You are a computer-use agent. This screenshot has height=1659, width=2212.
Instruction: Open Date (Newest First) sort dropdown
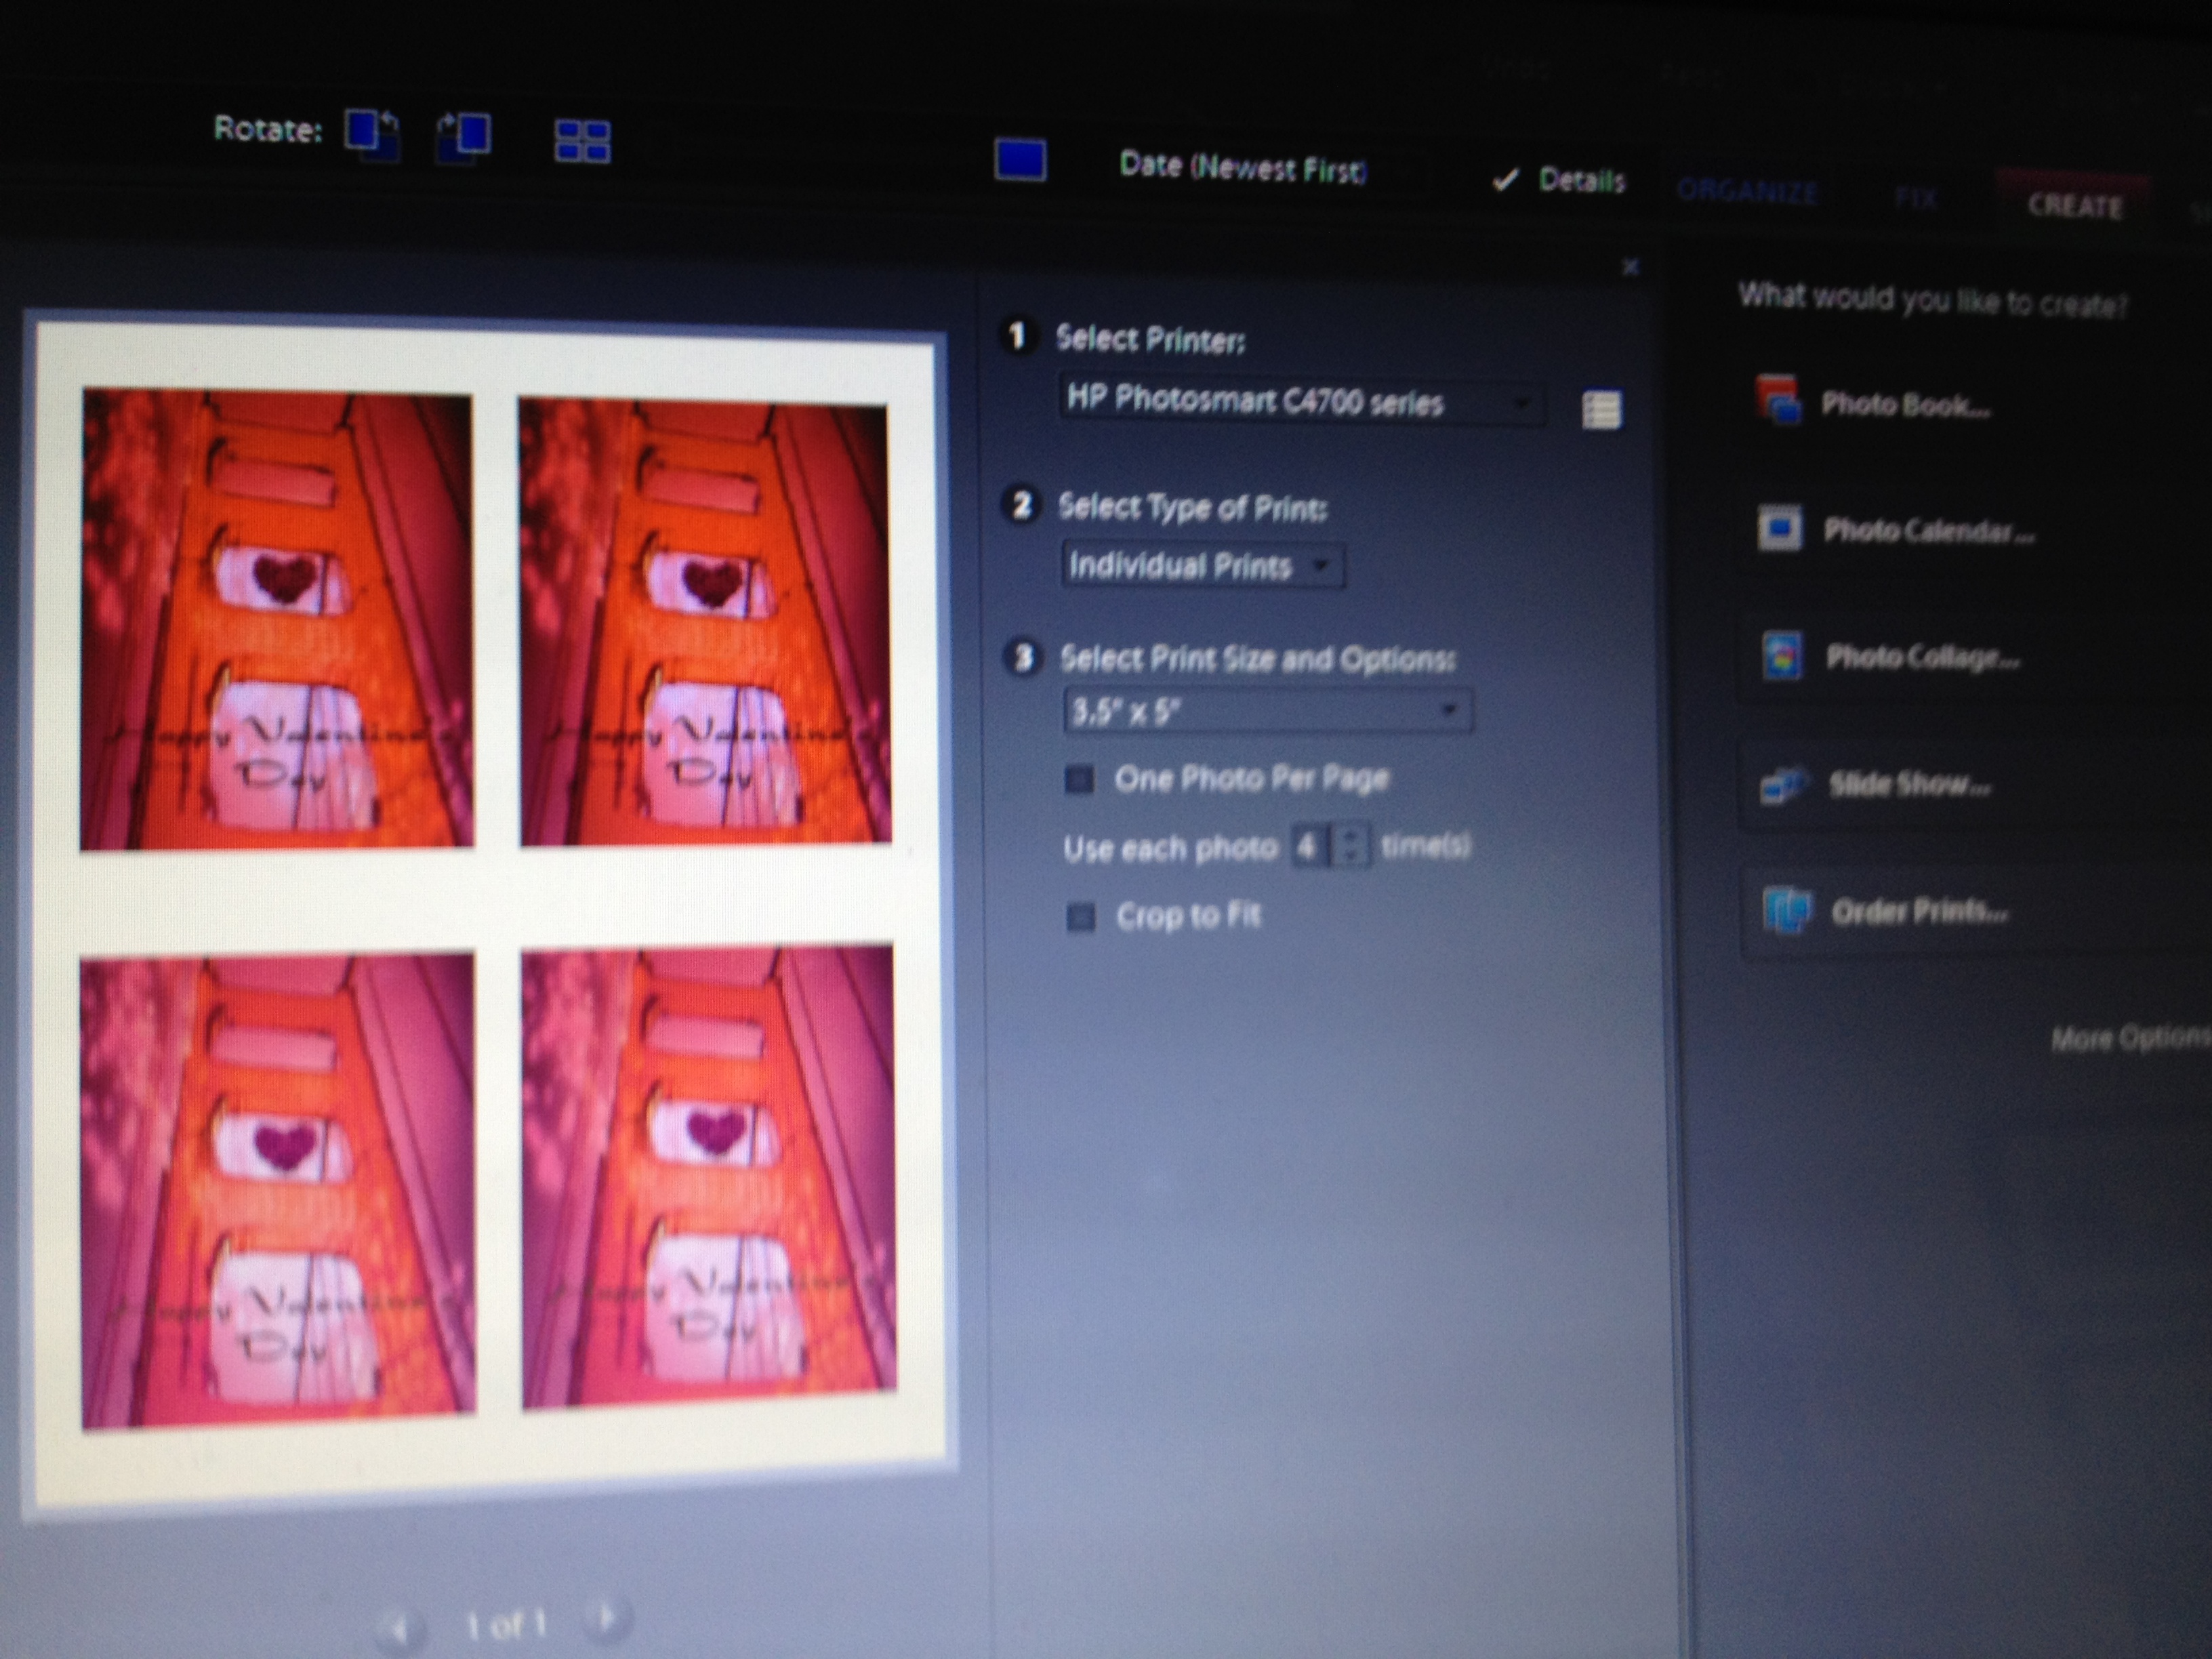pos(1243,167)
